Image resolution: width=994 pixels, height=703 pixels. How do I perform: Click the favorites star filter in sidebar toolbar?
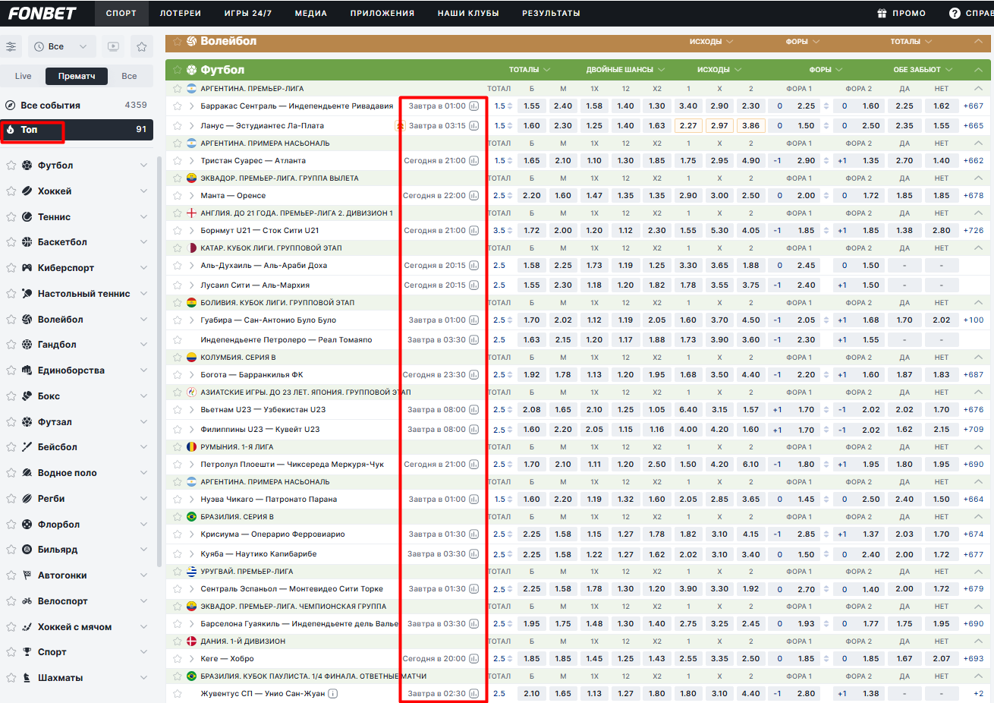click(141, 46)
